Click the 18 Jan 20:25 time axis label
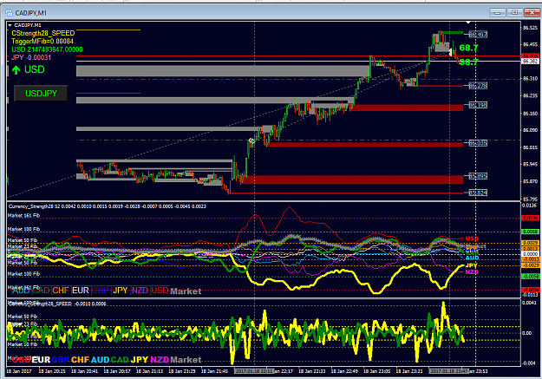The image size is (542, 379). (x=52, y=371)
